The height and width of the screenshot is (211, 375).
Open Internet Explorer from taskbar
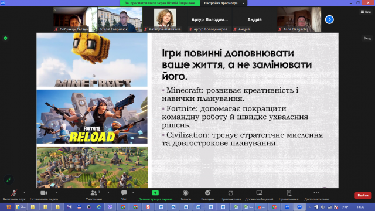[x=98, y=207]
